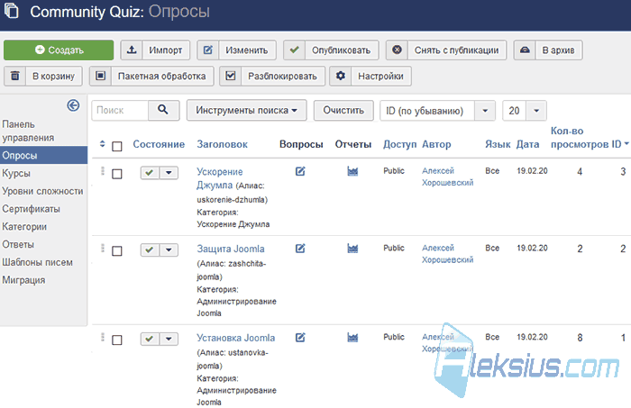Sort by Кол-во просмотров column header
Viewport: 631px width, 408px height.
pos(580,138)
